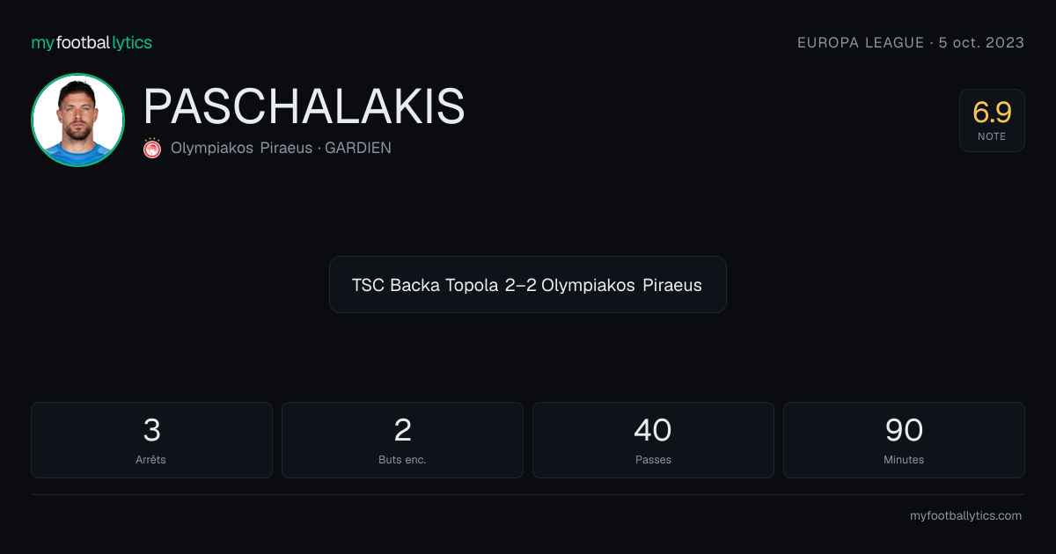Select the PASCHALAKIS player name heading

click(x=304, y=106)
